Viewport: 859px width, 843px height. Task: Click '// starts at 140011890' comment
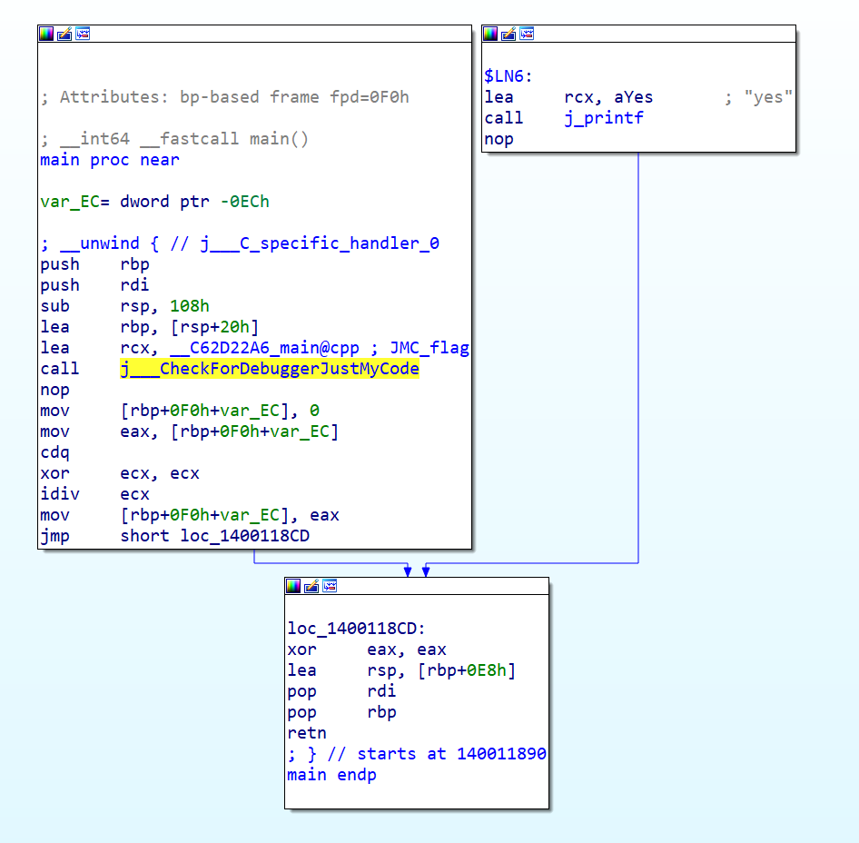[x=437, y=754]
